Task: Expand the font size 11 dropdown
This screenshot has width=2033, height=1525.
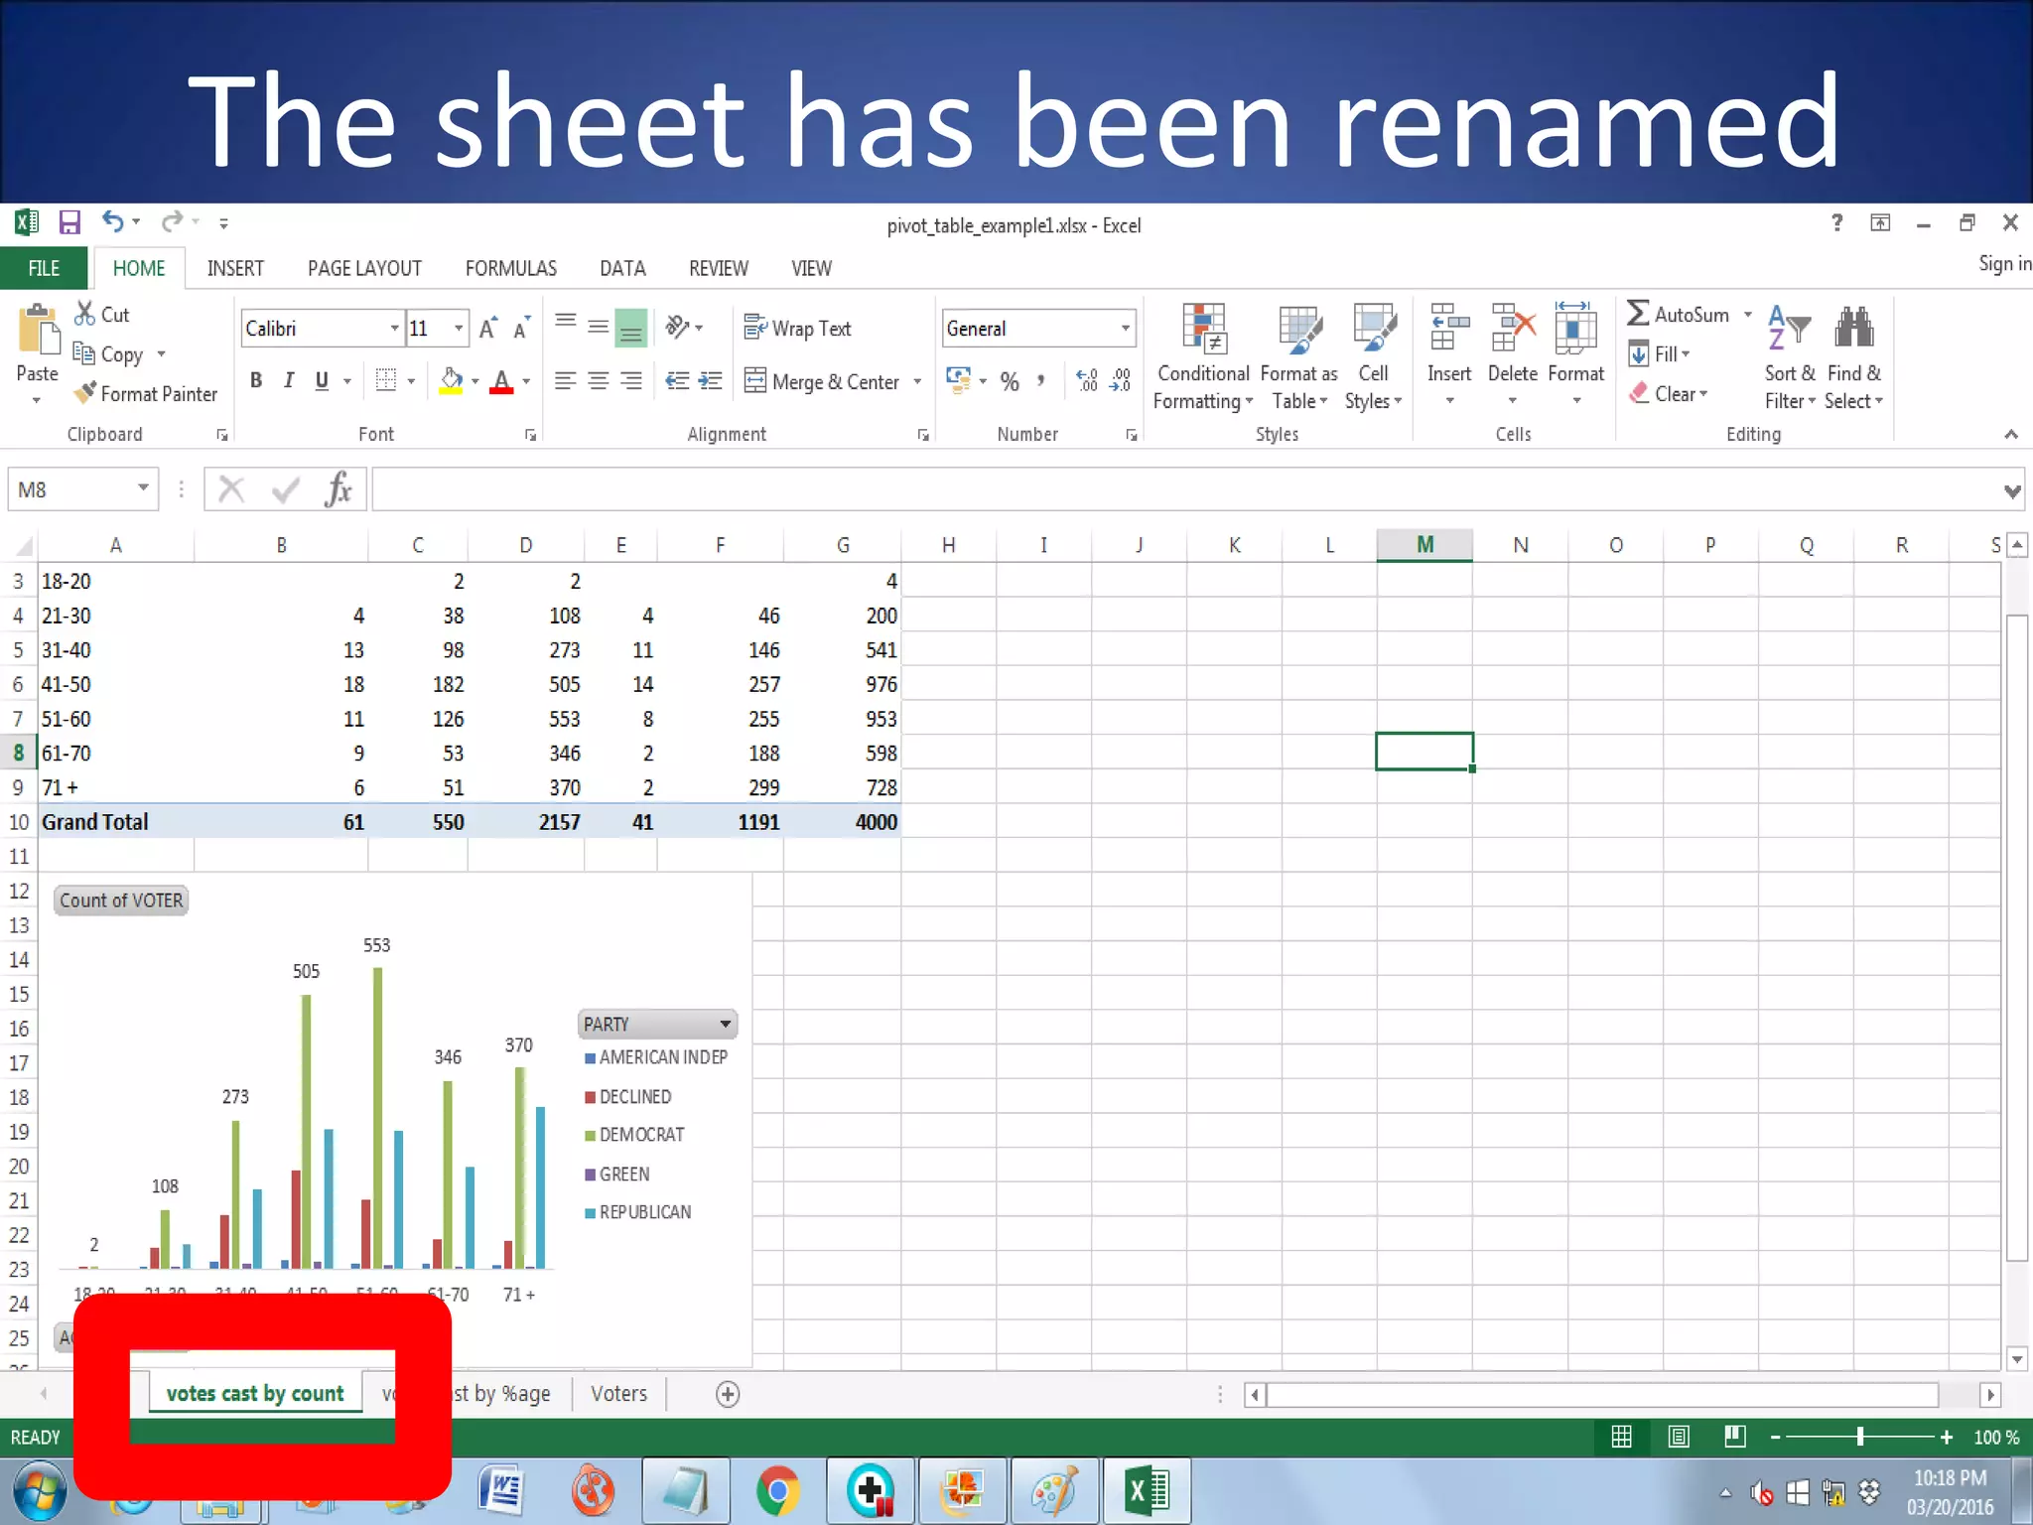Action: 459,329
